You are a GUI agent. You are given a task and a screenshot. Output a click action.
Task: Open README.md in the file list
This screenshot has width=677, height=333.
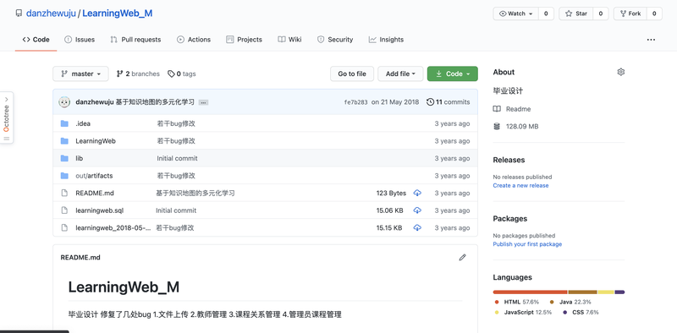[x=95, y=194]
